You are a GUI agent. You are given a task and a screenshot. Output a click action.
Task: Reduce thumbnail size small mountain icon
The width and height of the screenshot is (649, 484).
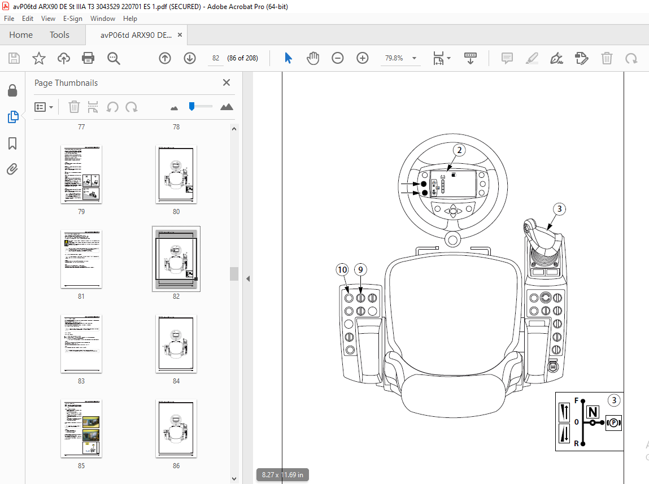click(175, 108)
